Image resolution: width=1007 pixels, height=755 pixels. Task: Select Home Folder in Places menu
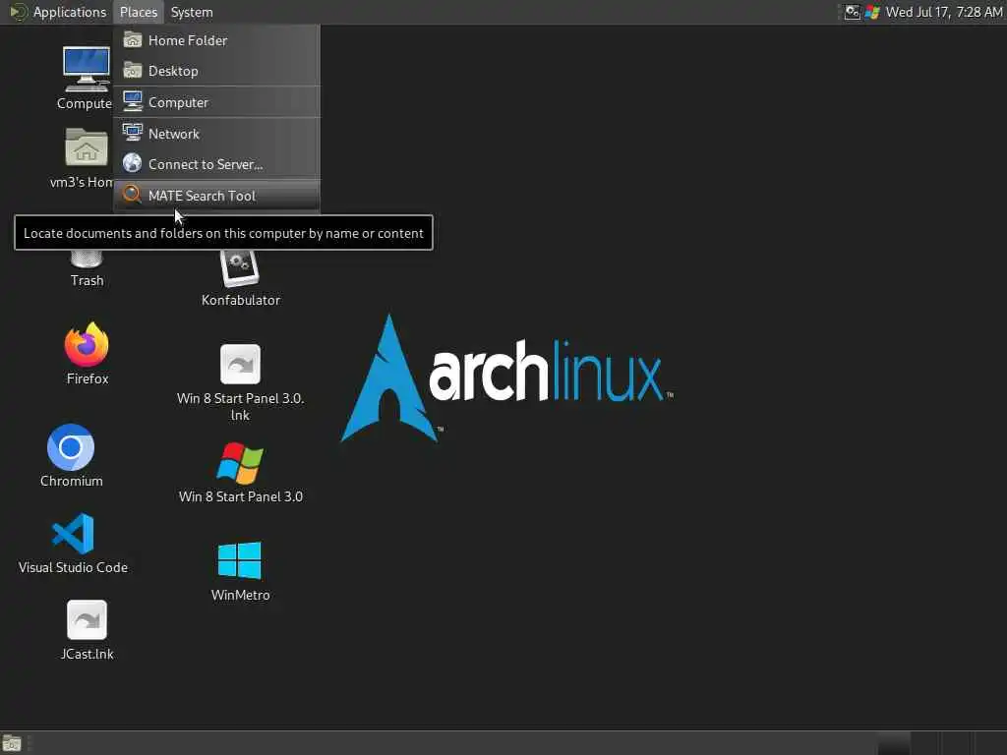217,40
